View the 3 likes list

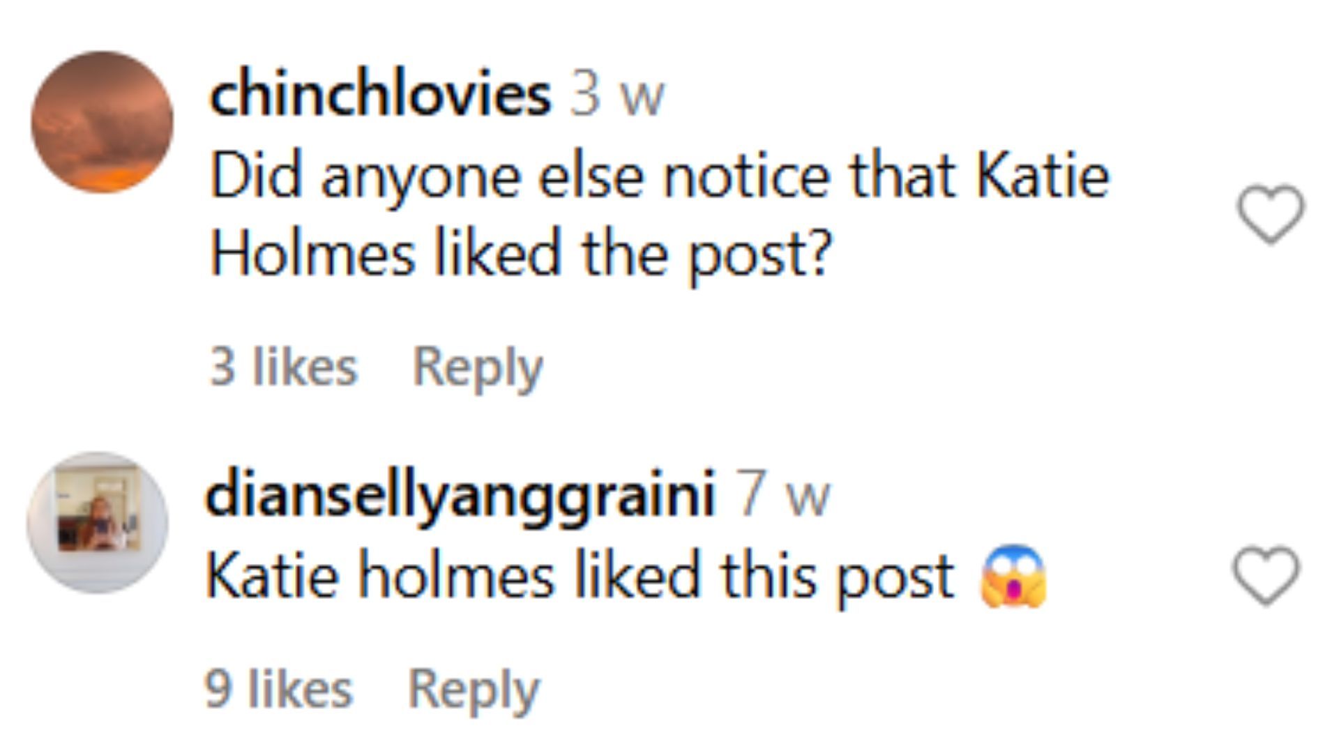pyautogui.click(x=283, y=367)
